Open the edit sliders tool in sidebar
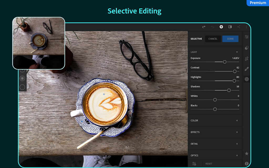269x168 pixels. point(247,37)
